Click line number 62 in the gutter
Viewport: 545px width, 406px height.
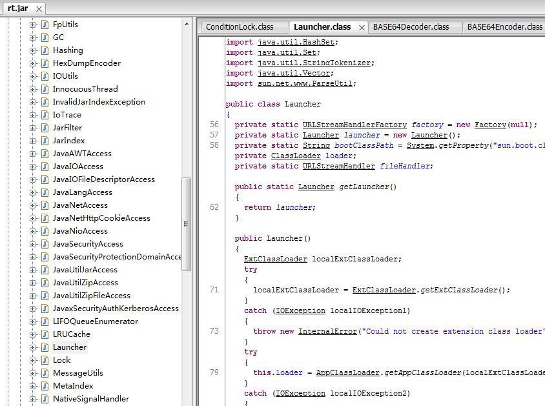pos(214,207)
